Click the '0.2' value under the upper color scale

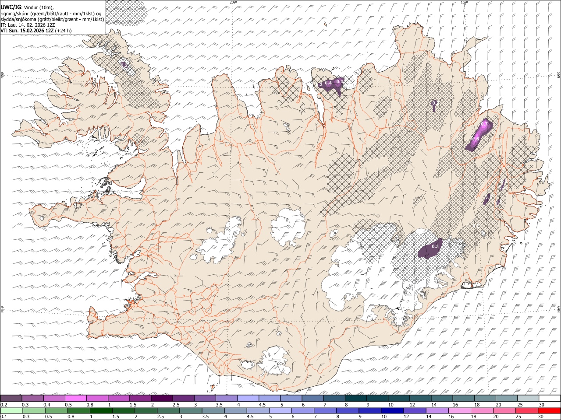click(4, 405)
